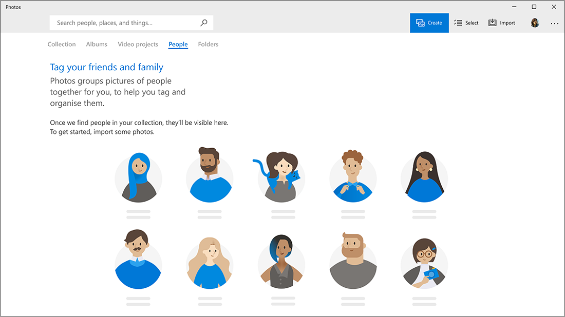Select the People tab

coord(178,44)
